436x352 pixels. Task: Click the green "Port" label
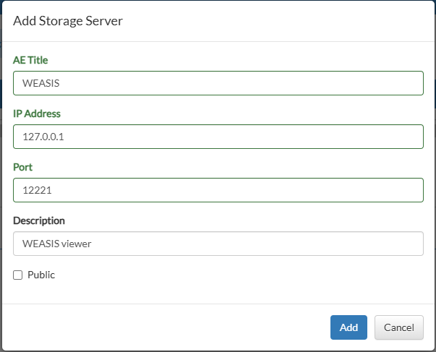[x=23, y=167]
